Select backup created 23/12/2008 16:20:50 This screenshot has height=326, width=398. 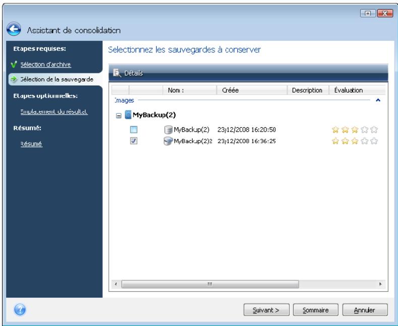pyautogui.click(x=246, y=129)
